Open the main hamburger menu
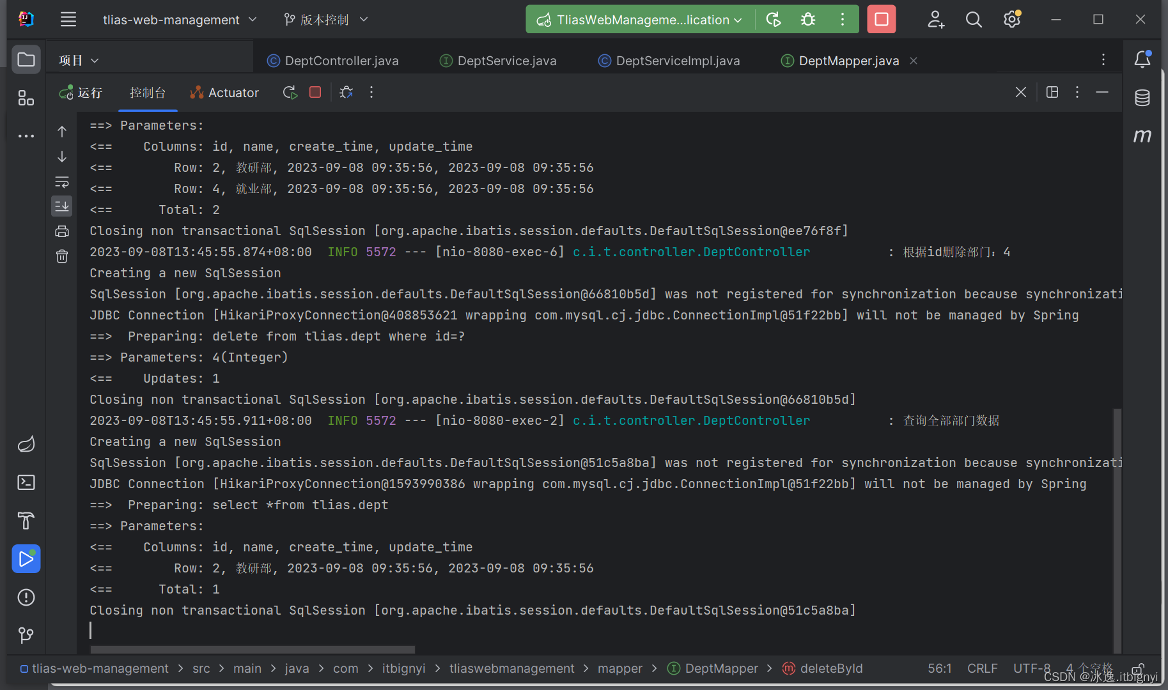The width and height of the screenshot is (1168, 690). click(x=68, y=20)
